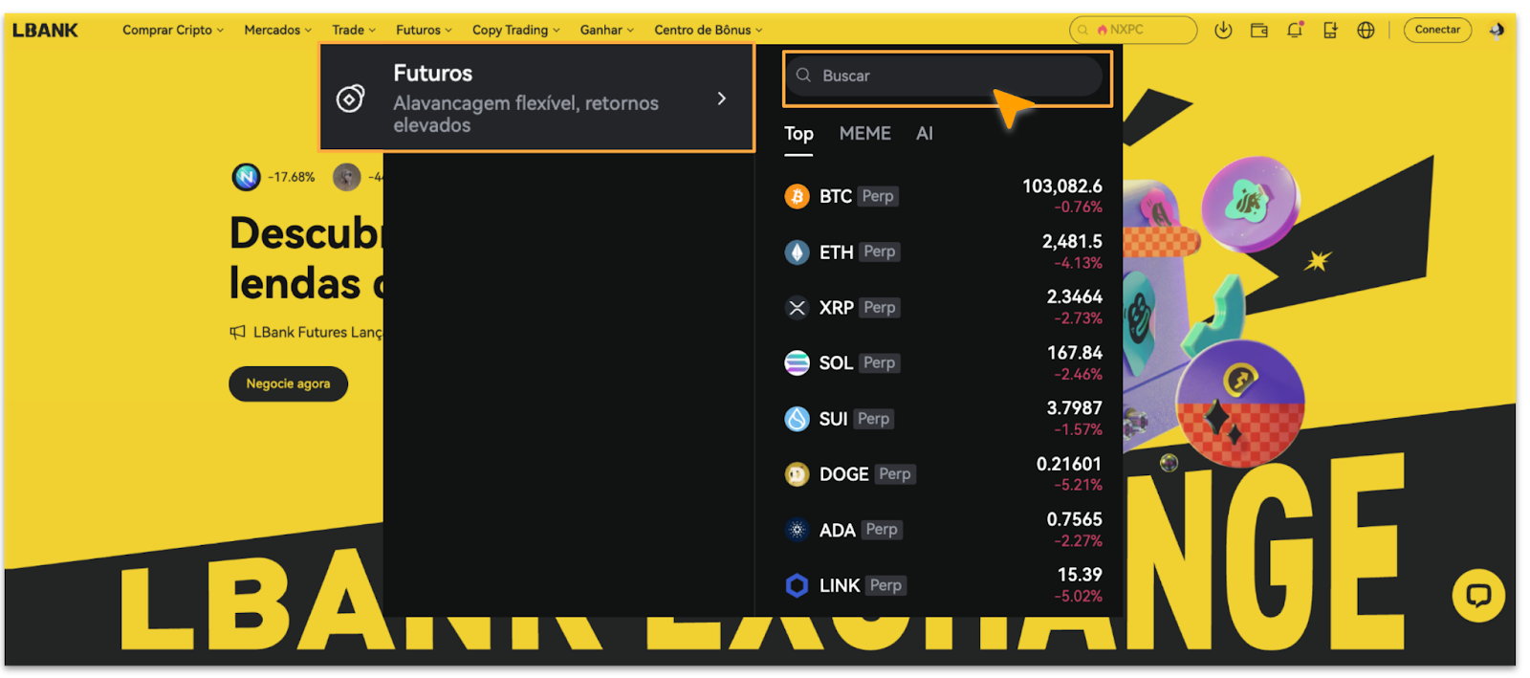The height and width of the screenshot is (678, 1530).
Task: Expand the Copy Trading menu
Action: point(516,30)
